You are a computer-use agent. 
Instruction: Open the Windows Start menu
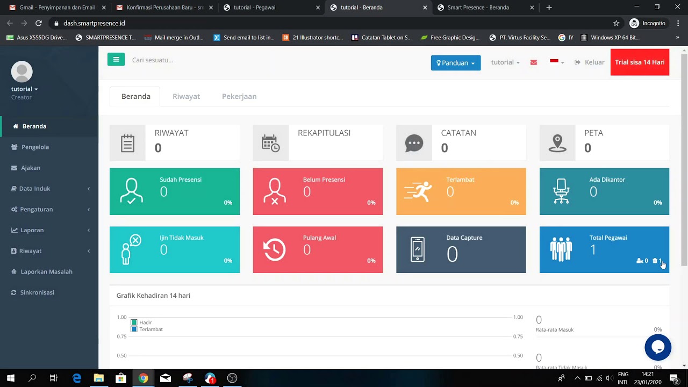click(11, 378)
